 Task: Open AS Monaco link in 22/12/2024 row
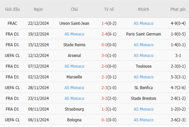pyautogui.click(x=143, y=23)
